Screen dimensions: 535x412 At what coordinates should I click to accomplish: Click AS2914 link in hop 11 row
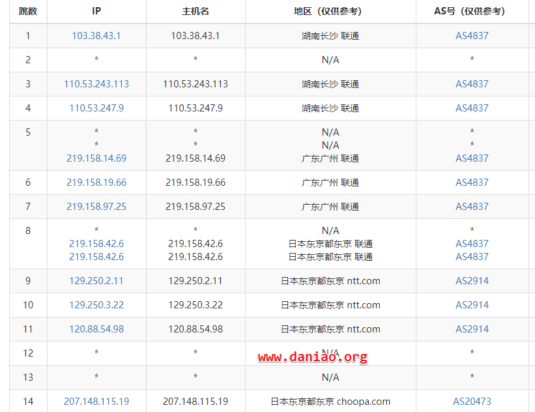pos(472,329)
